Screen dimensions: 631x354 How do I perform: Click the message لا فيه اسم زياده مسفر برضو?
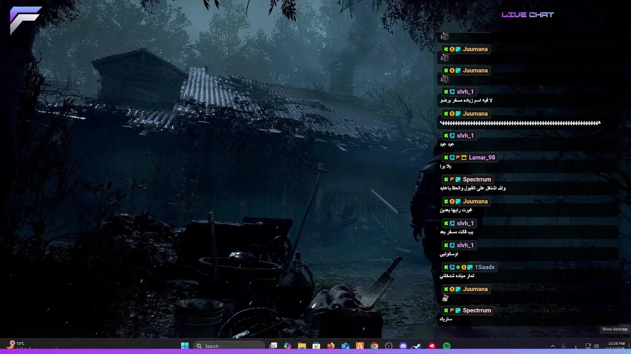466,100
